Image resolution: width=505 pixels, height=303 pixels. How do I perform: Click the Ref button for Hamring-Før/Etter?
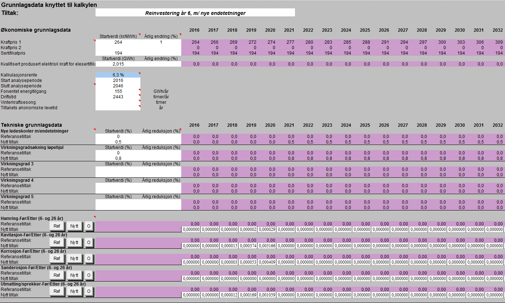coord(57,227)
